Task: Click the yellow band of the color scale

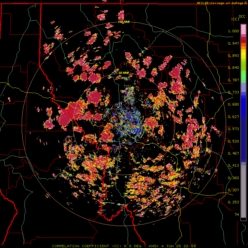Action: point(243,54)
